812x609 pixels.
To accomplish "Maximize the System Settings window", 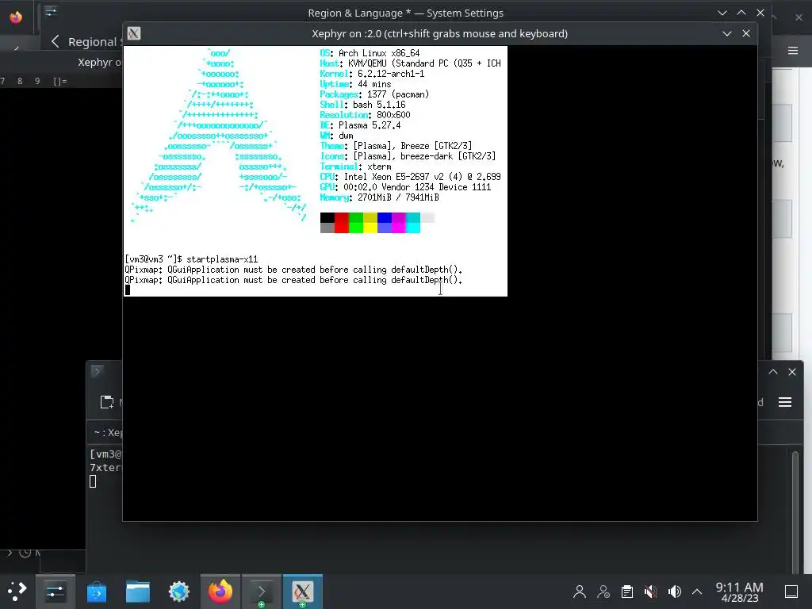I will tap(741, 13).
